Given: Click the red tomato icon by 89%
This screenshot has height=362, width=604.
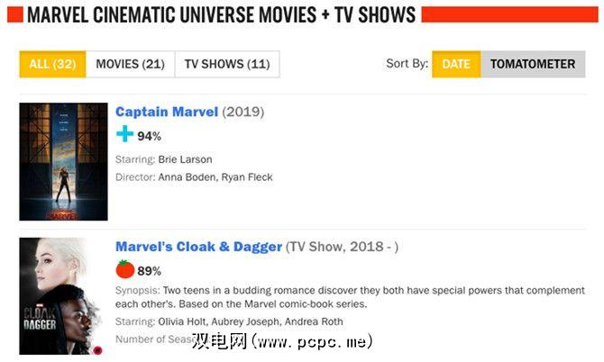Looking at the screenshot, I should point(124,269).
